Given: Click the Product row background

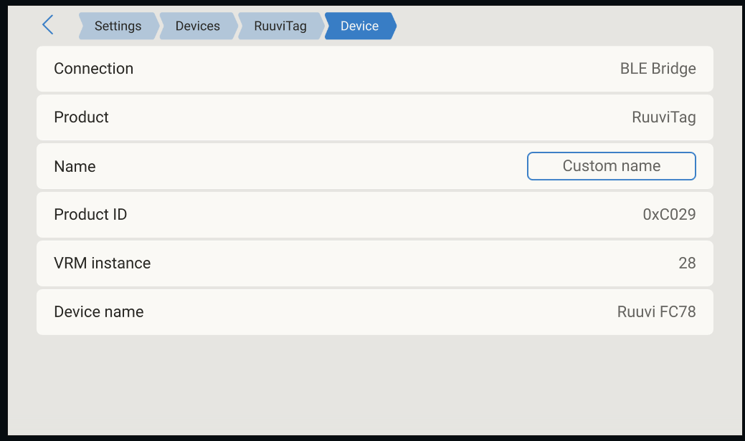Looking at the screenshot, I should point(375,117).
